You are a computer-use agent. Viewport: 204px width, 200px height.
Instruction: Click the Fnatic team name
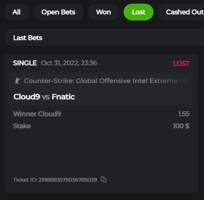point(64,97)
